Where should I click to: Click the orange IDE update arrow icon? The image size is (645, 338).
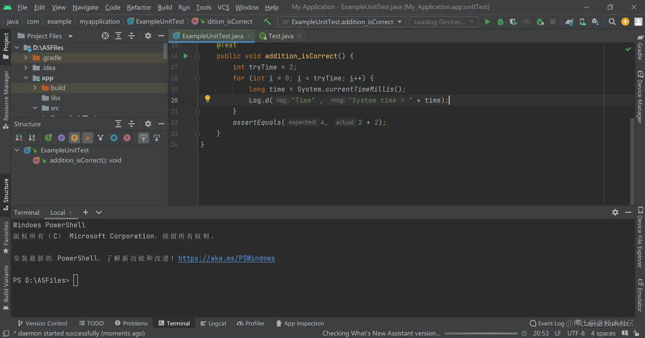(x=625, y=22)
